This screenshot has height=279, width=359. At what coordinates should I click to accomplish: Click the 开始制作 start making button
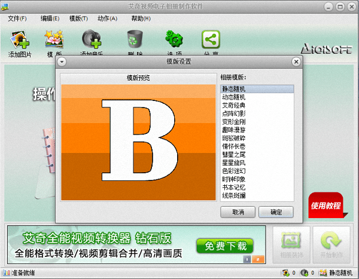point(331,245)
